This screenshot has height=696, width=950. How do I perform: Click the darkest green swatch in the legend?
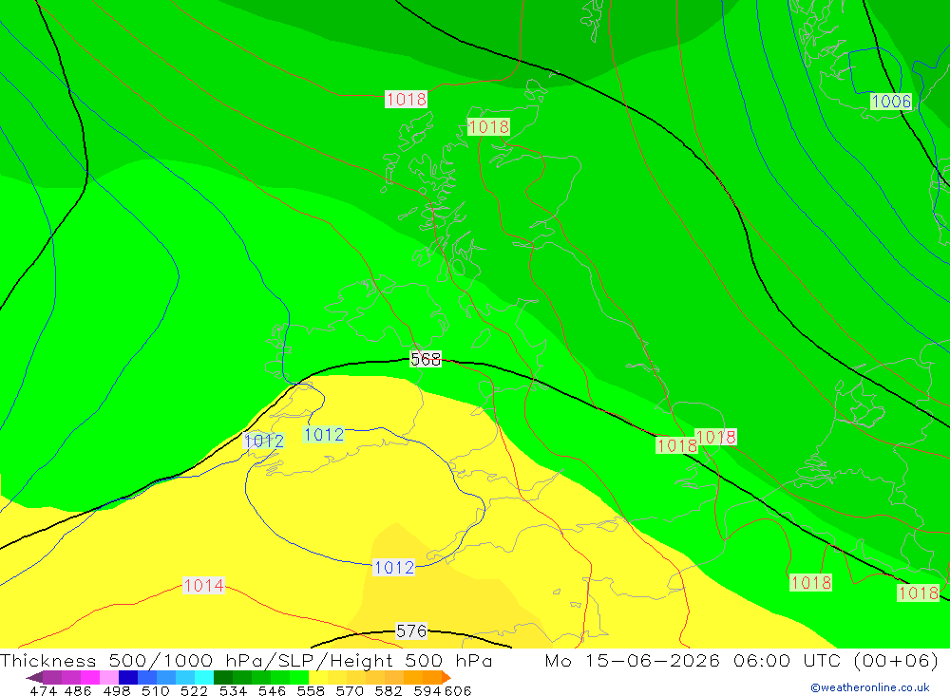coord(223,677)
